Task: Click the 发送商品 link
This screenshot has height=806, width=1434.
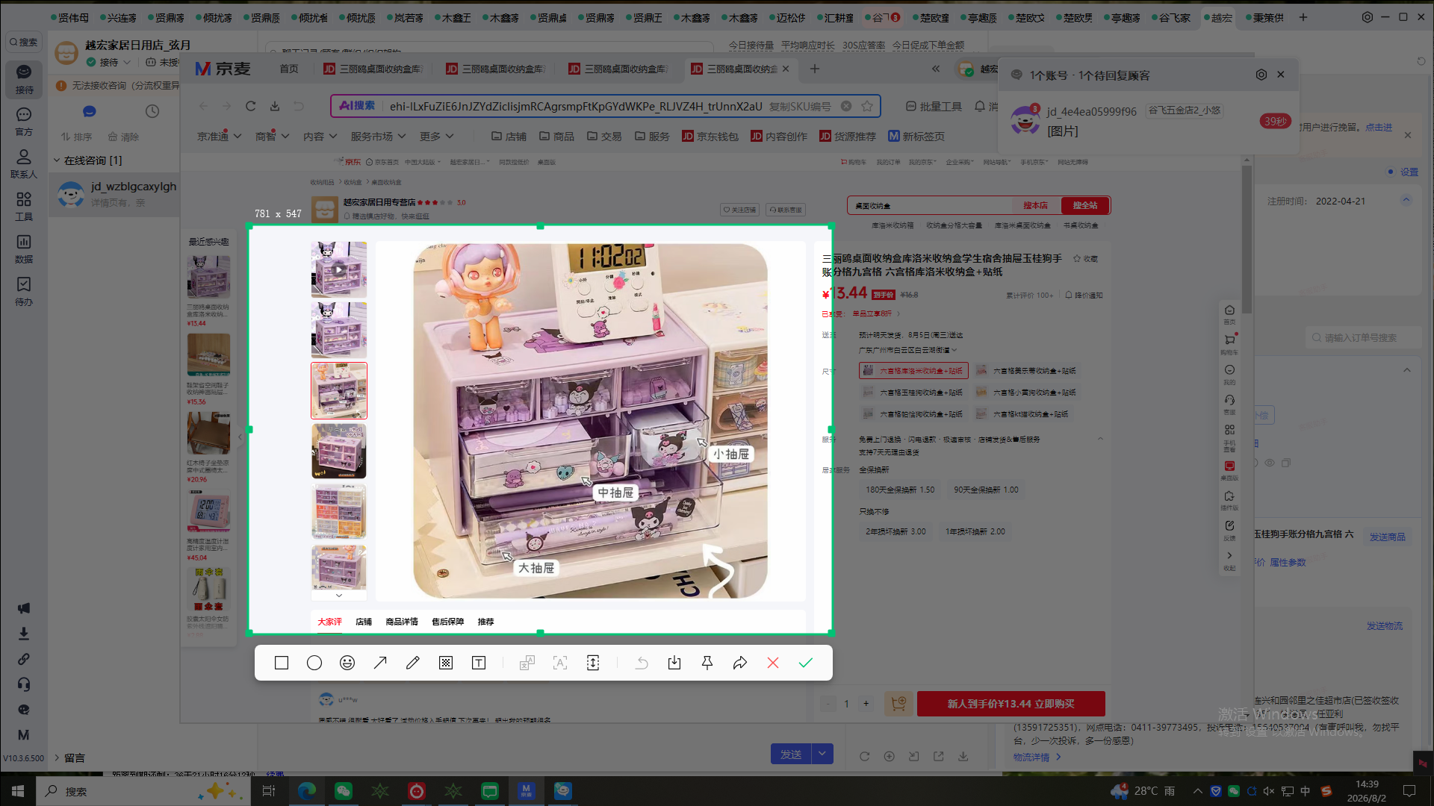Action: point(1387,537)
